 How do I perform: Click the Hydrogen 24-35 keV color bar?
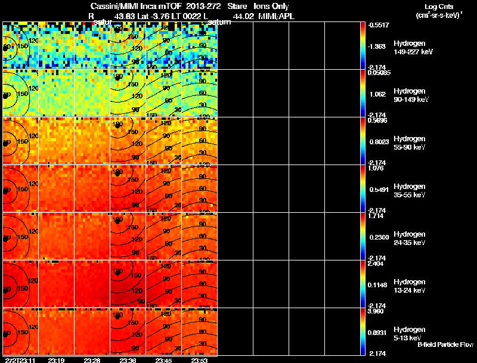(363, 237)
